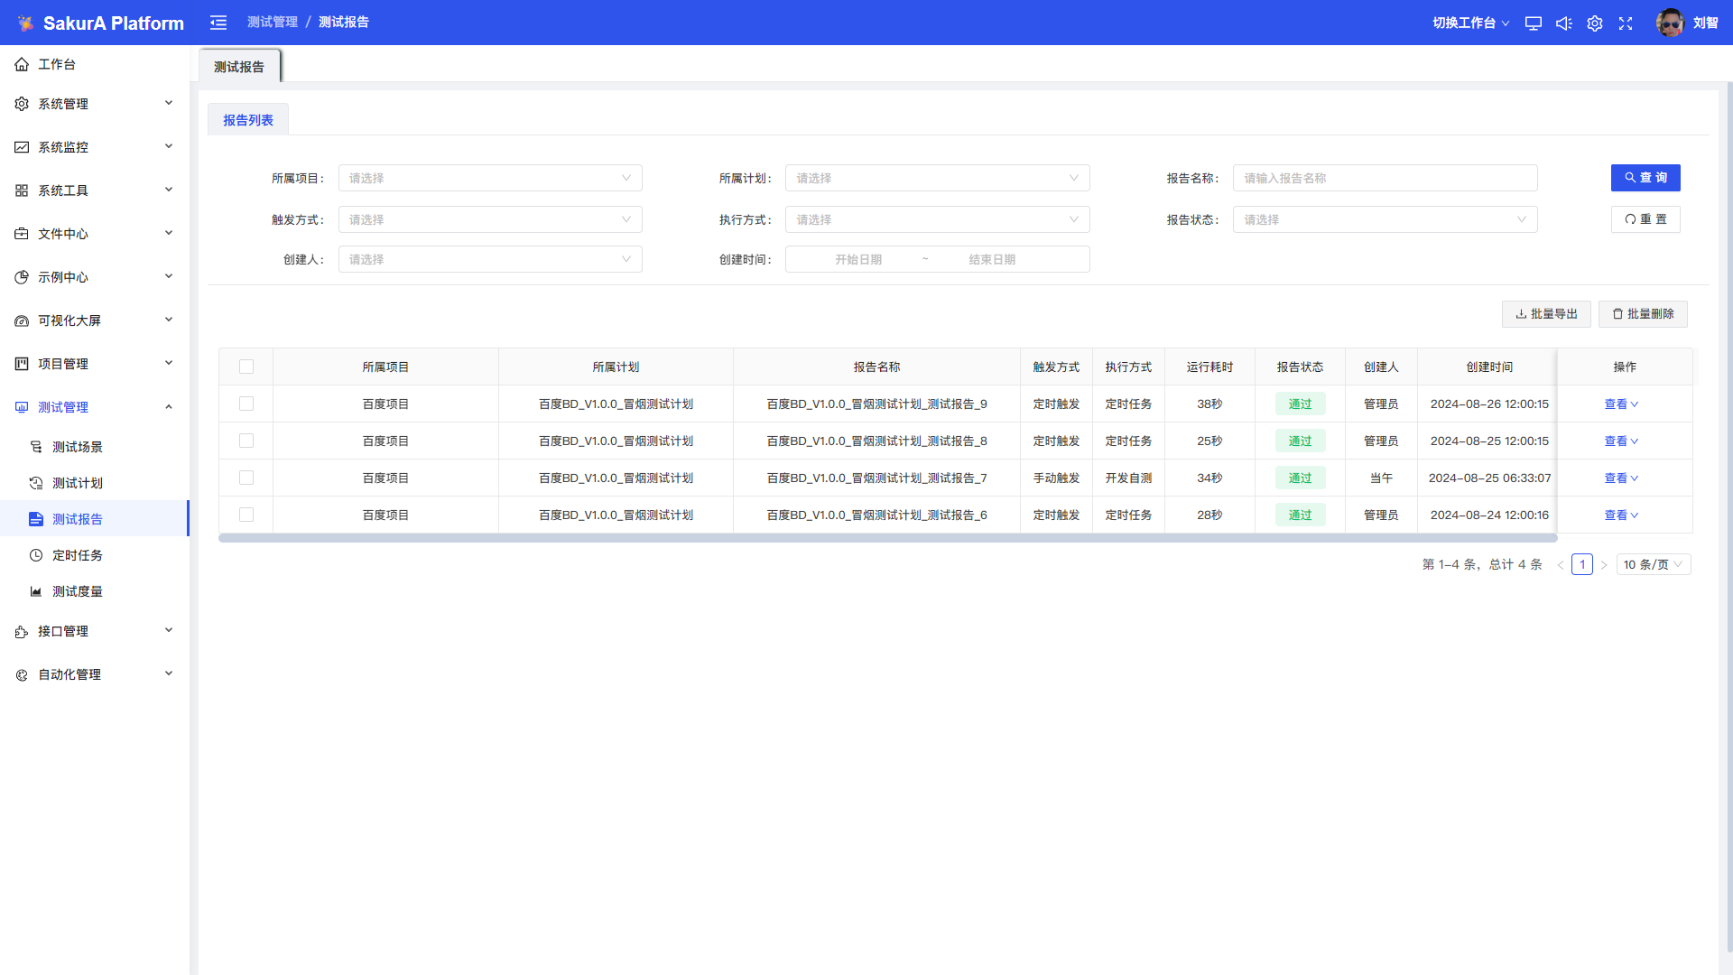The width and height of the screenshot is (1733, 975).
Task: Open the 所属项目 filter dropdown
Action: pos(490,178)
